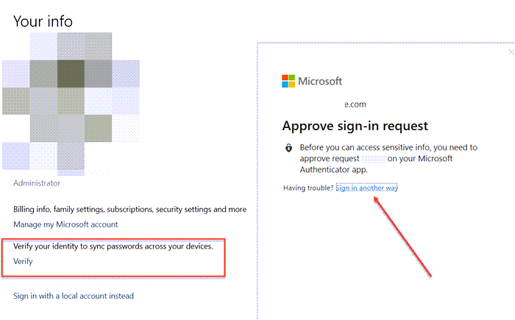Click the Billing info, family settings description
The image size is (515, 320).
tap(129, 209)
